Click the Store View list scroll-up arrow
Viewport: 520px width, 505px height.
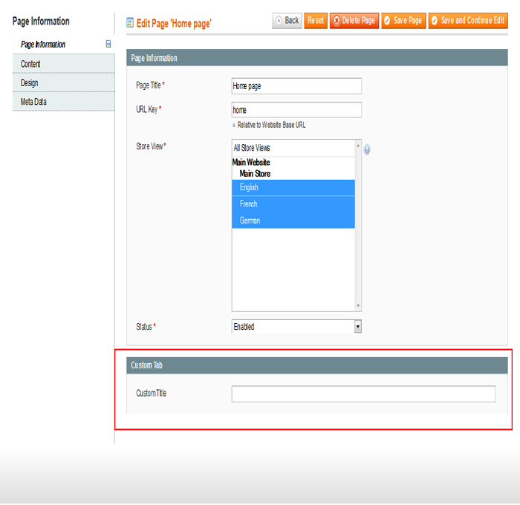358,146
